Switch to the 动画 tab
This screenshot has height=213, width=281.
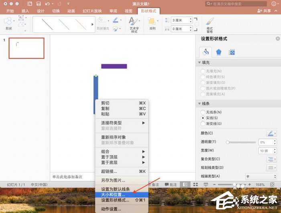tap(71, 11)
